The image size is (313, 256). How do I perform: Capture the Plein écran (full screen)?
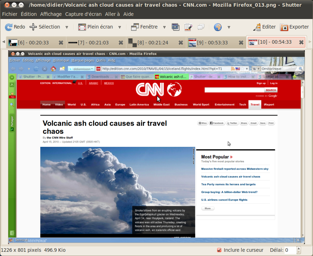96,27
